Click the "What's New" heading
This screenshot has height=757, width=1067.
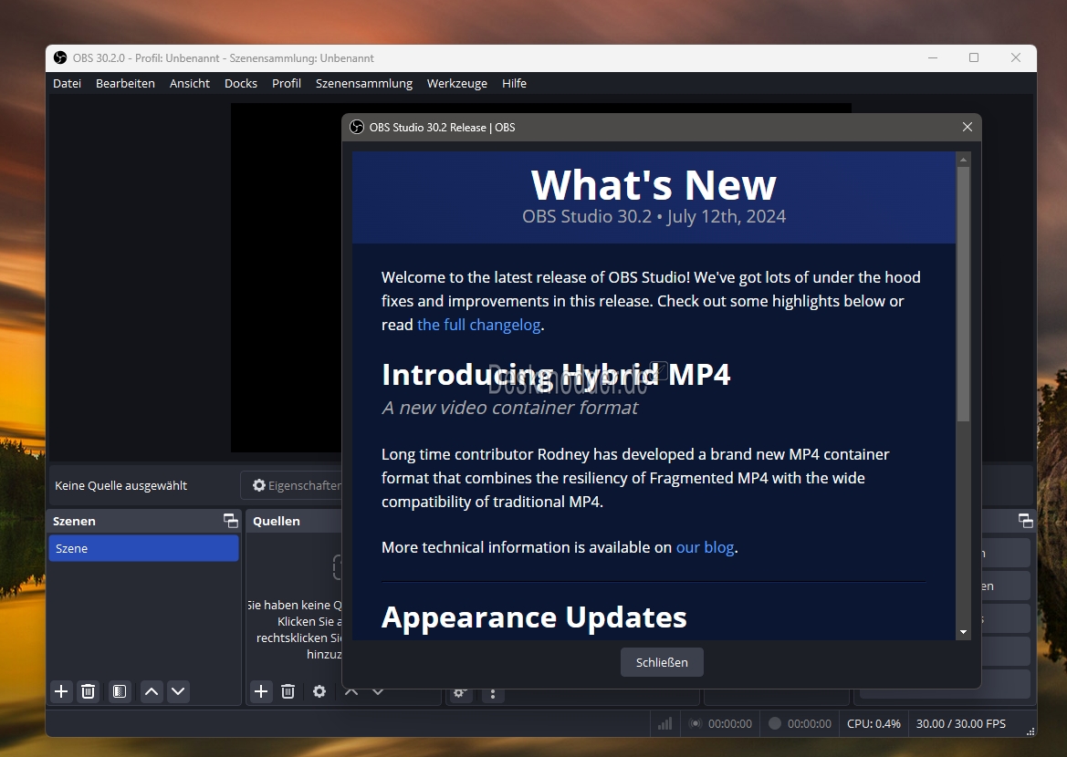654,184
